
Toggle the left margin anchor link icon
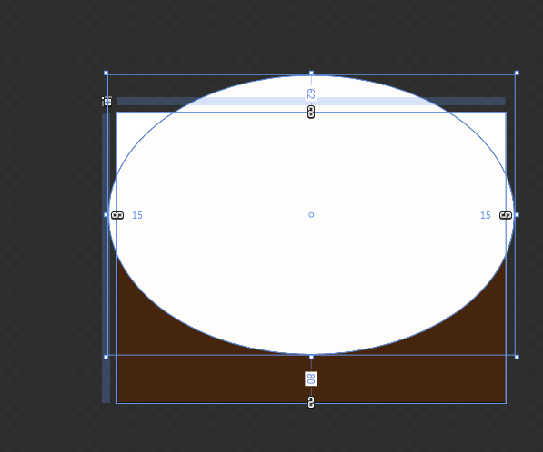[117, 215]
